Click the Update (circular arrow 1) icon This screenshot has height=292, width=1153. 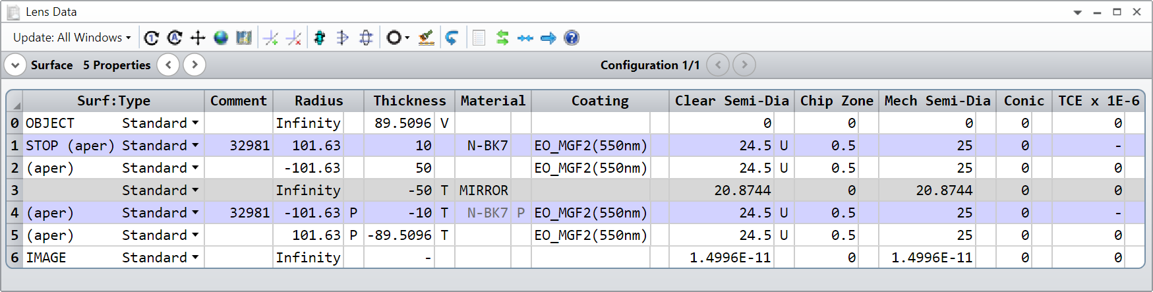[x=152, y=38]
